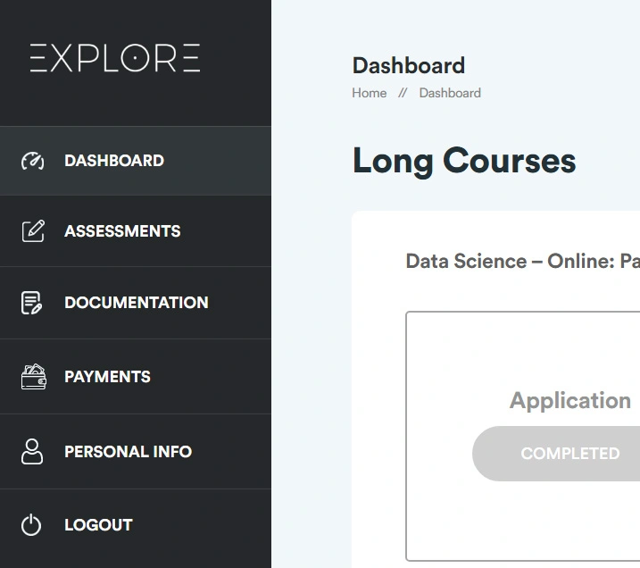Click the Data Science – Online course title
Screen dimensions: 640x568
523,262
